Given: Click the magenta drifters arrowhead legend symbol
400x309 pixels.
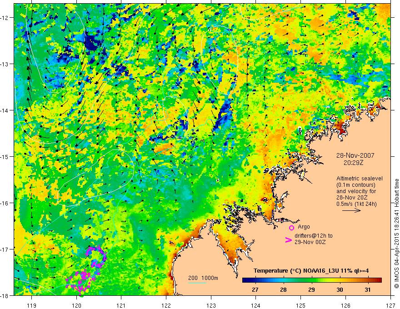Looking at the screenshot, I should 289,240.
